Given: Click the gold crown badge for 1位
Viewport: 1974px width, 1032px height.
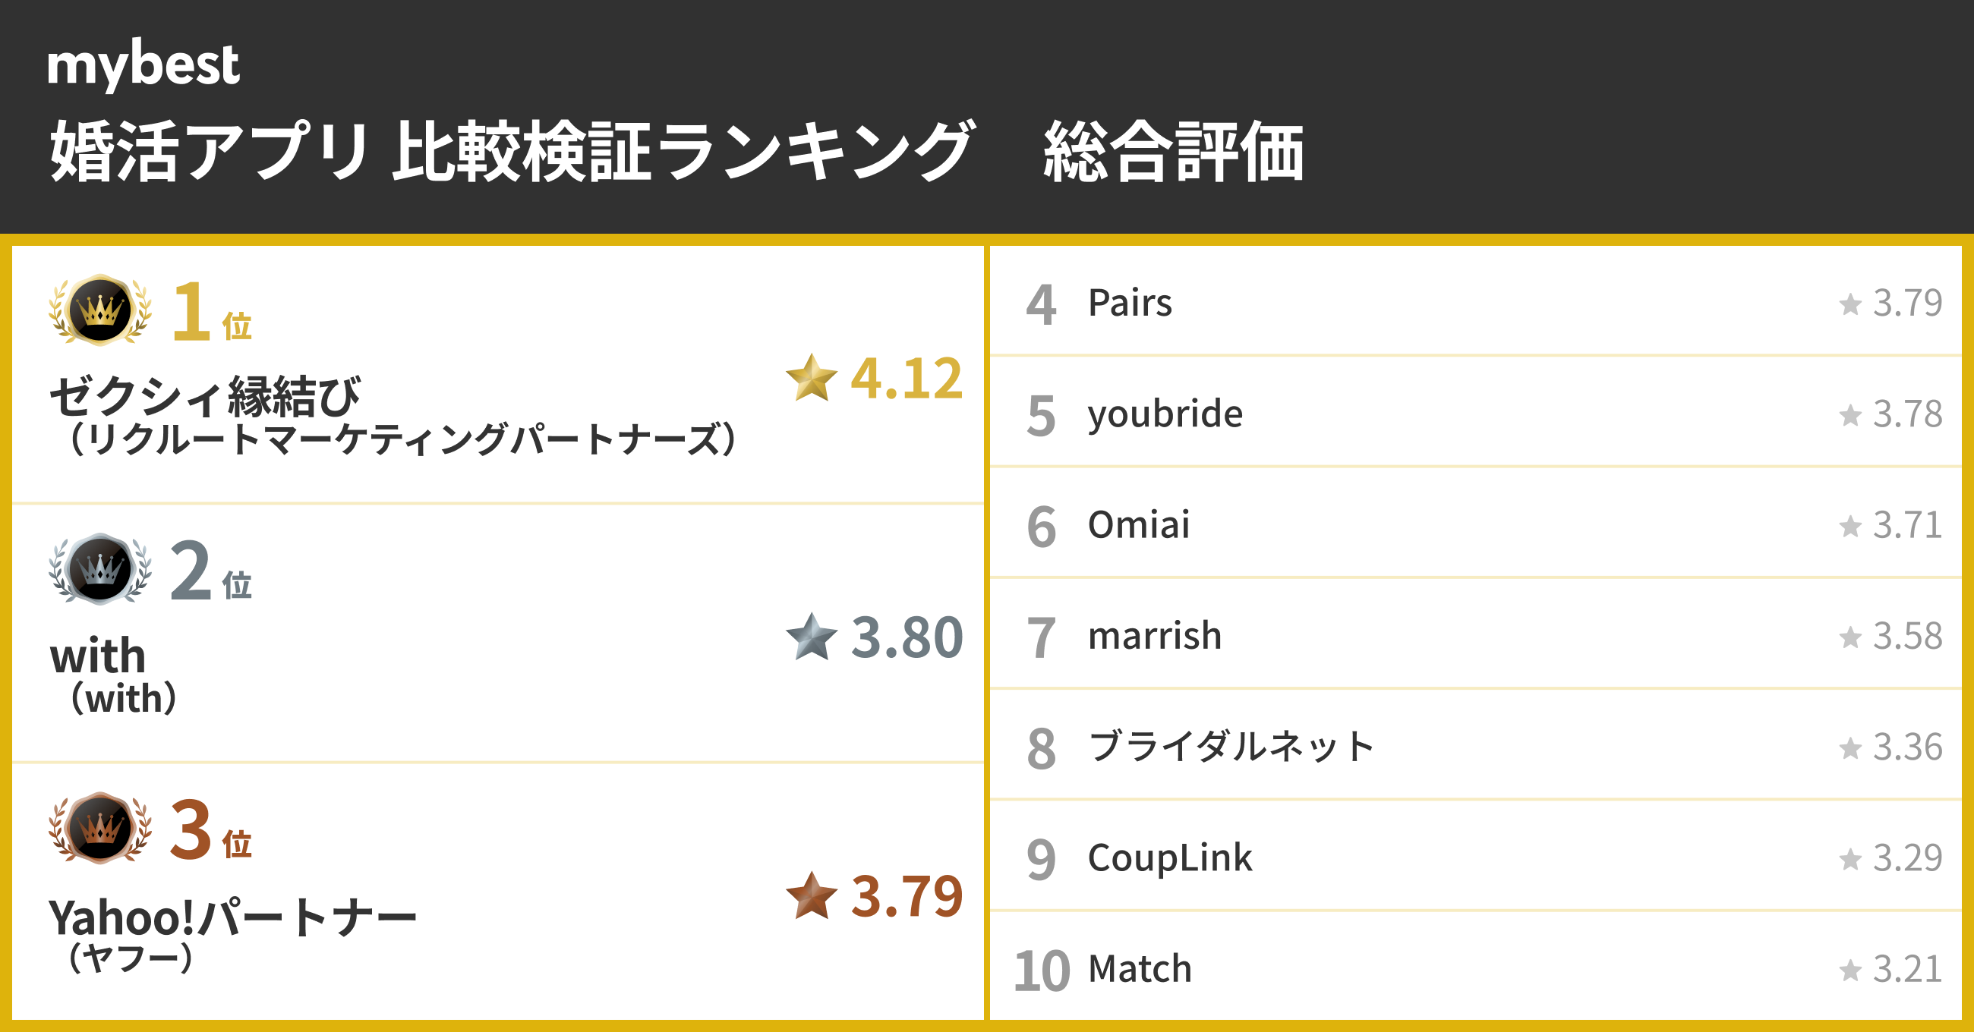Looking at the screenshot, I should [x=99, y=310].
